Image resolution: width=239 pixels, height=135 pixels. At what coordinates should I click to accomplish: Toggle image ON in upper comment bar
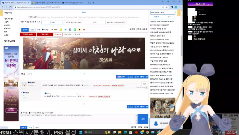click(137, 77)
